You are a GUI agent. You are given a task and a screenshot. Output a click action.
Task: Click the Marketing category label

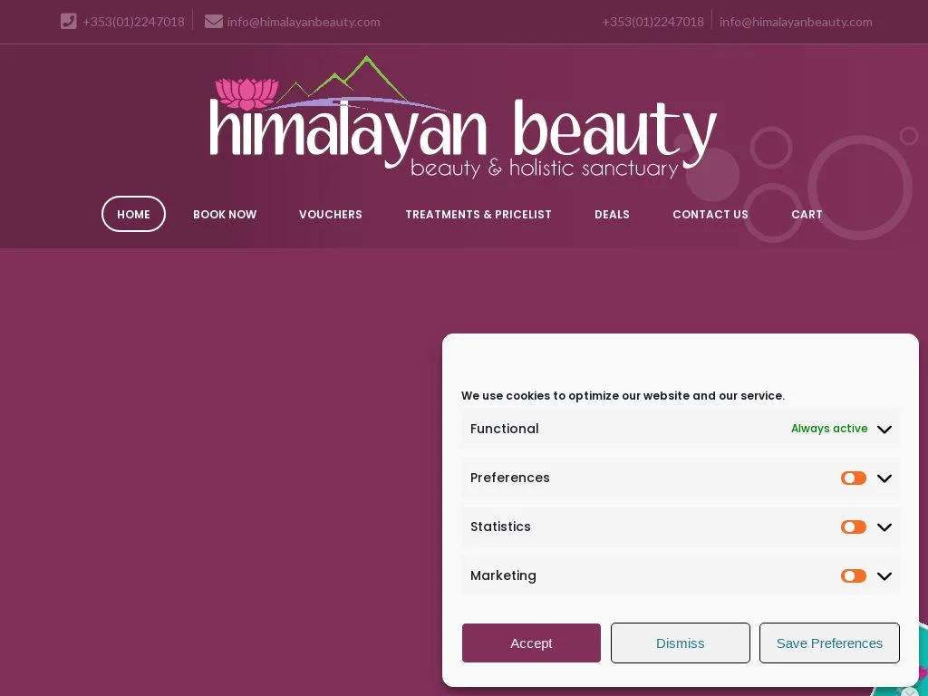[503, 576]
